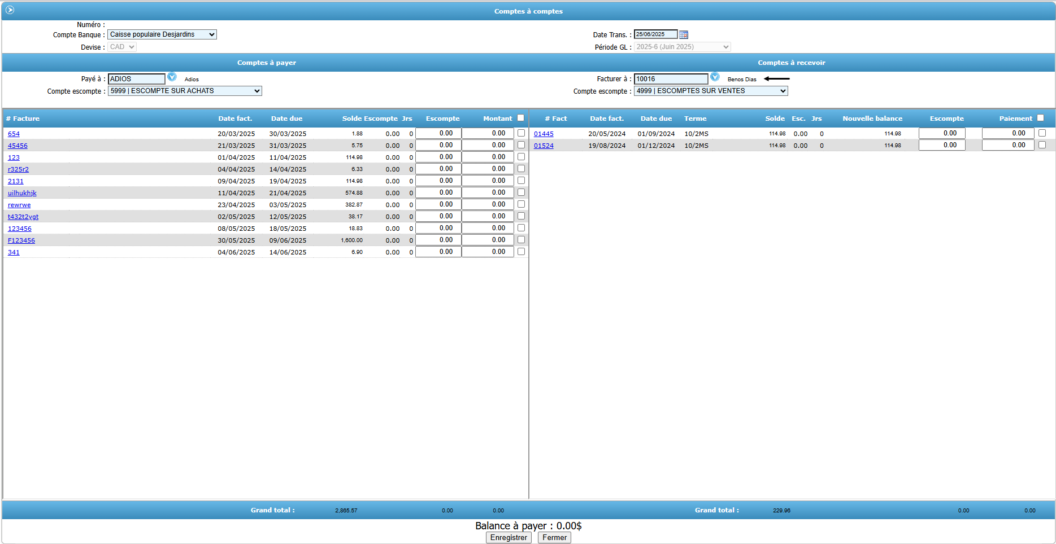Click the Enregistrer button

point(509,538)
